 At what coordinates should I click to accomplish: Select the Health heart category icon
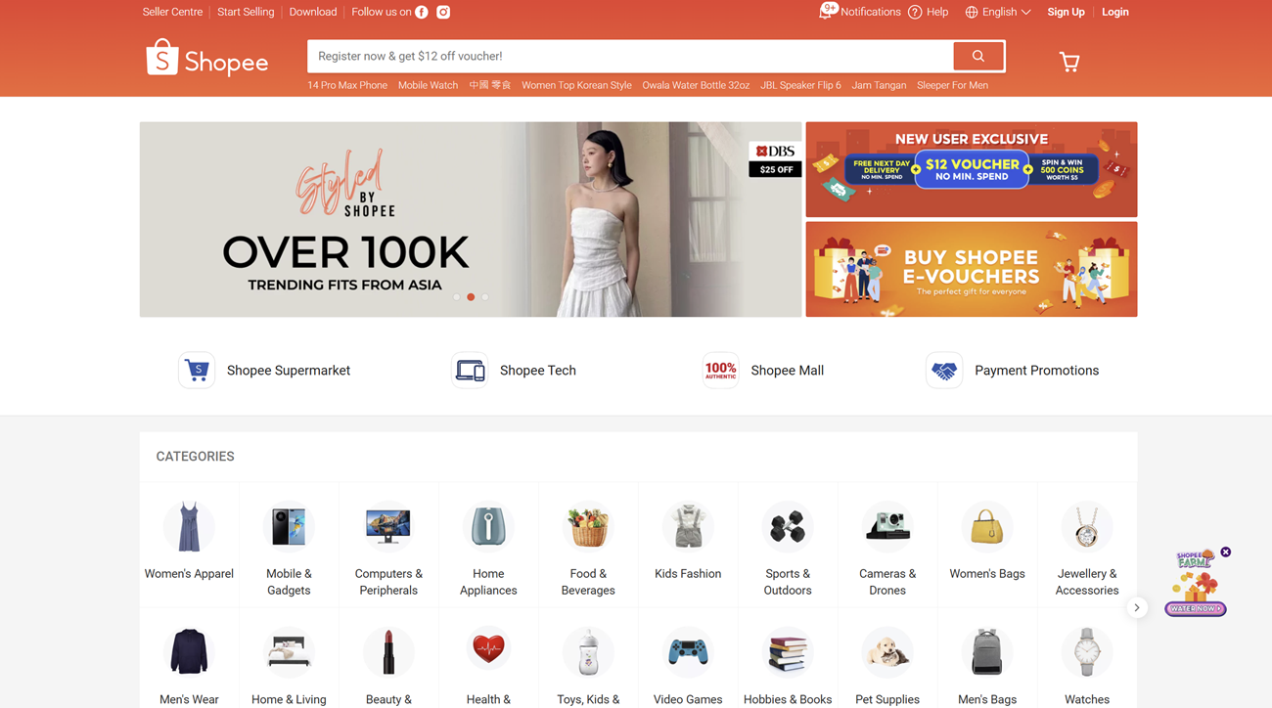click(488, 652)
